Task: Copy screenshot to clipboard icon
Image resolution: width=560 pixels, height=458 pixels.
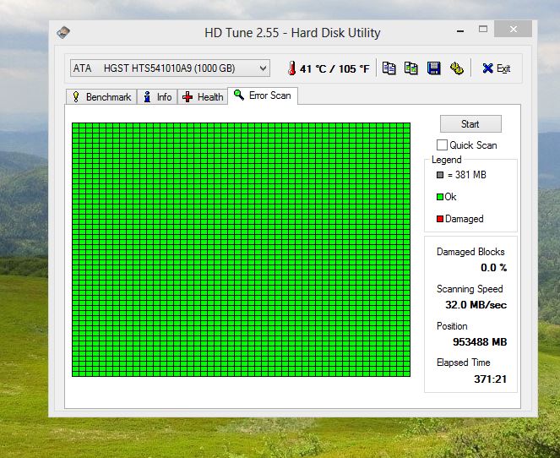Action: [x=411, y=68]
